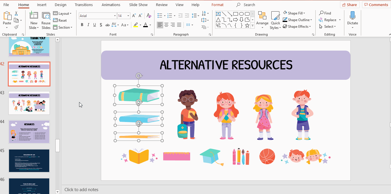Toggle bold formatting on selected text
391x194 pixels.
click(82, 25)
